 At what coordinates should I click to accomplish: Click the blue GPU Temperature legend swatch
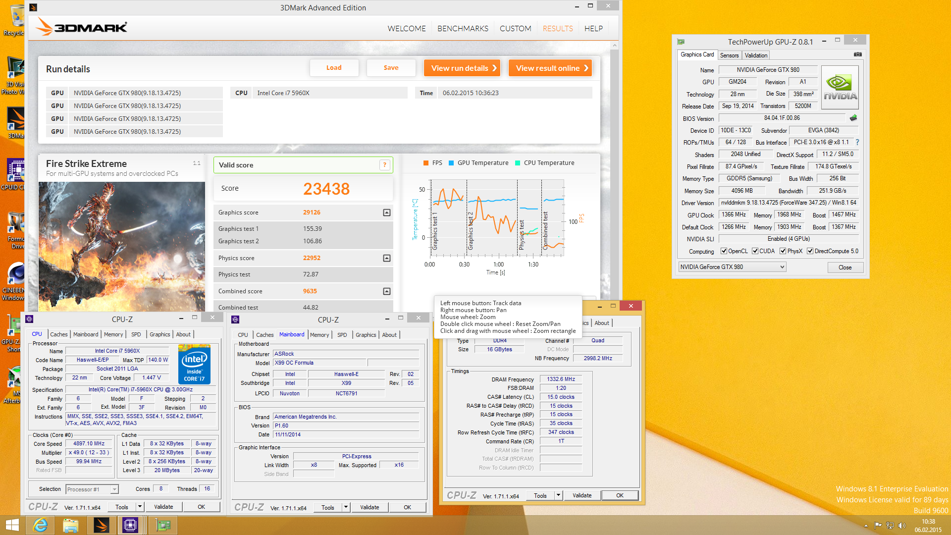tap(451, 163)
